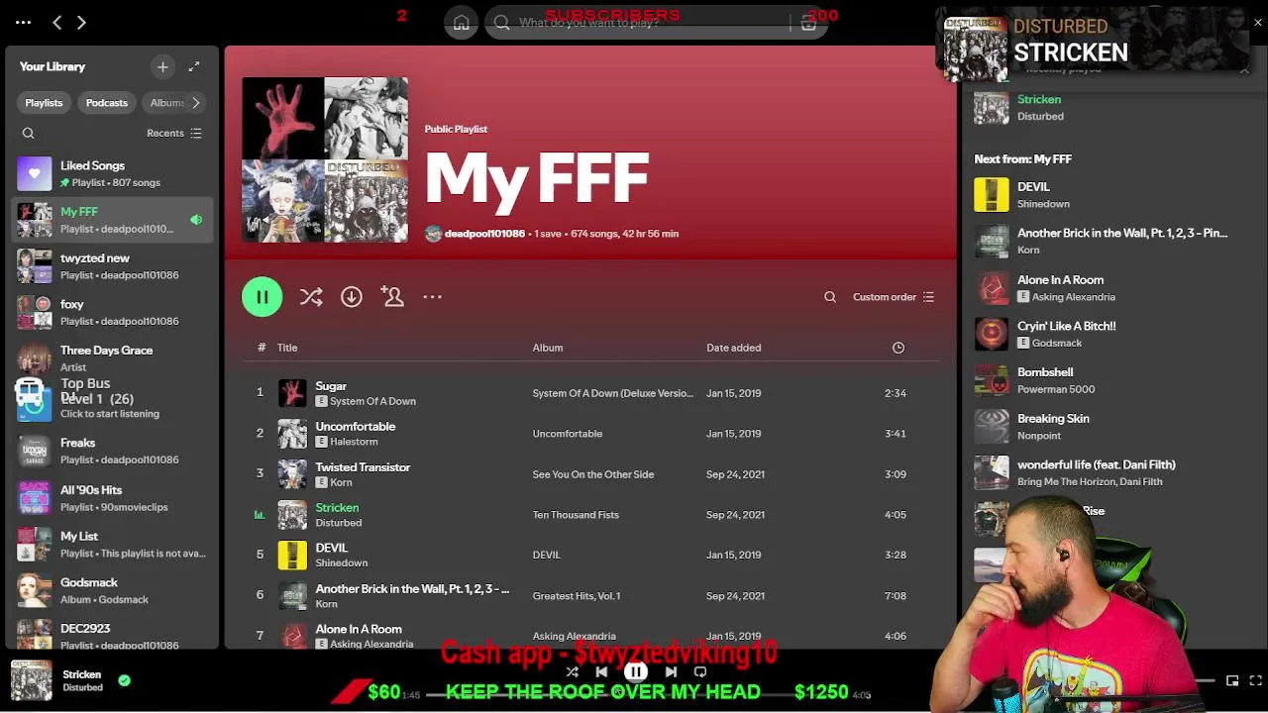This screenshot has width=1268, height=713.
Task: Skip to the previous track
Action: pyautogui.click(x=601, y=671)
